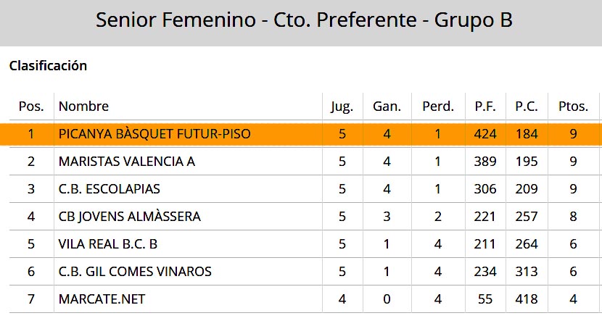The image size is (602, 321).
Task: Click the Ptos. column header
Action: coord(573,107)
